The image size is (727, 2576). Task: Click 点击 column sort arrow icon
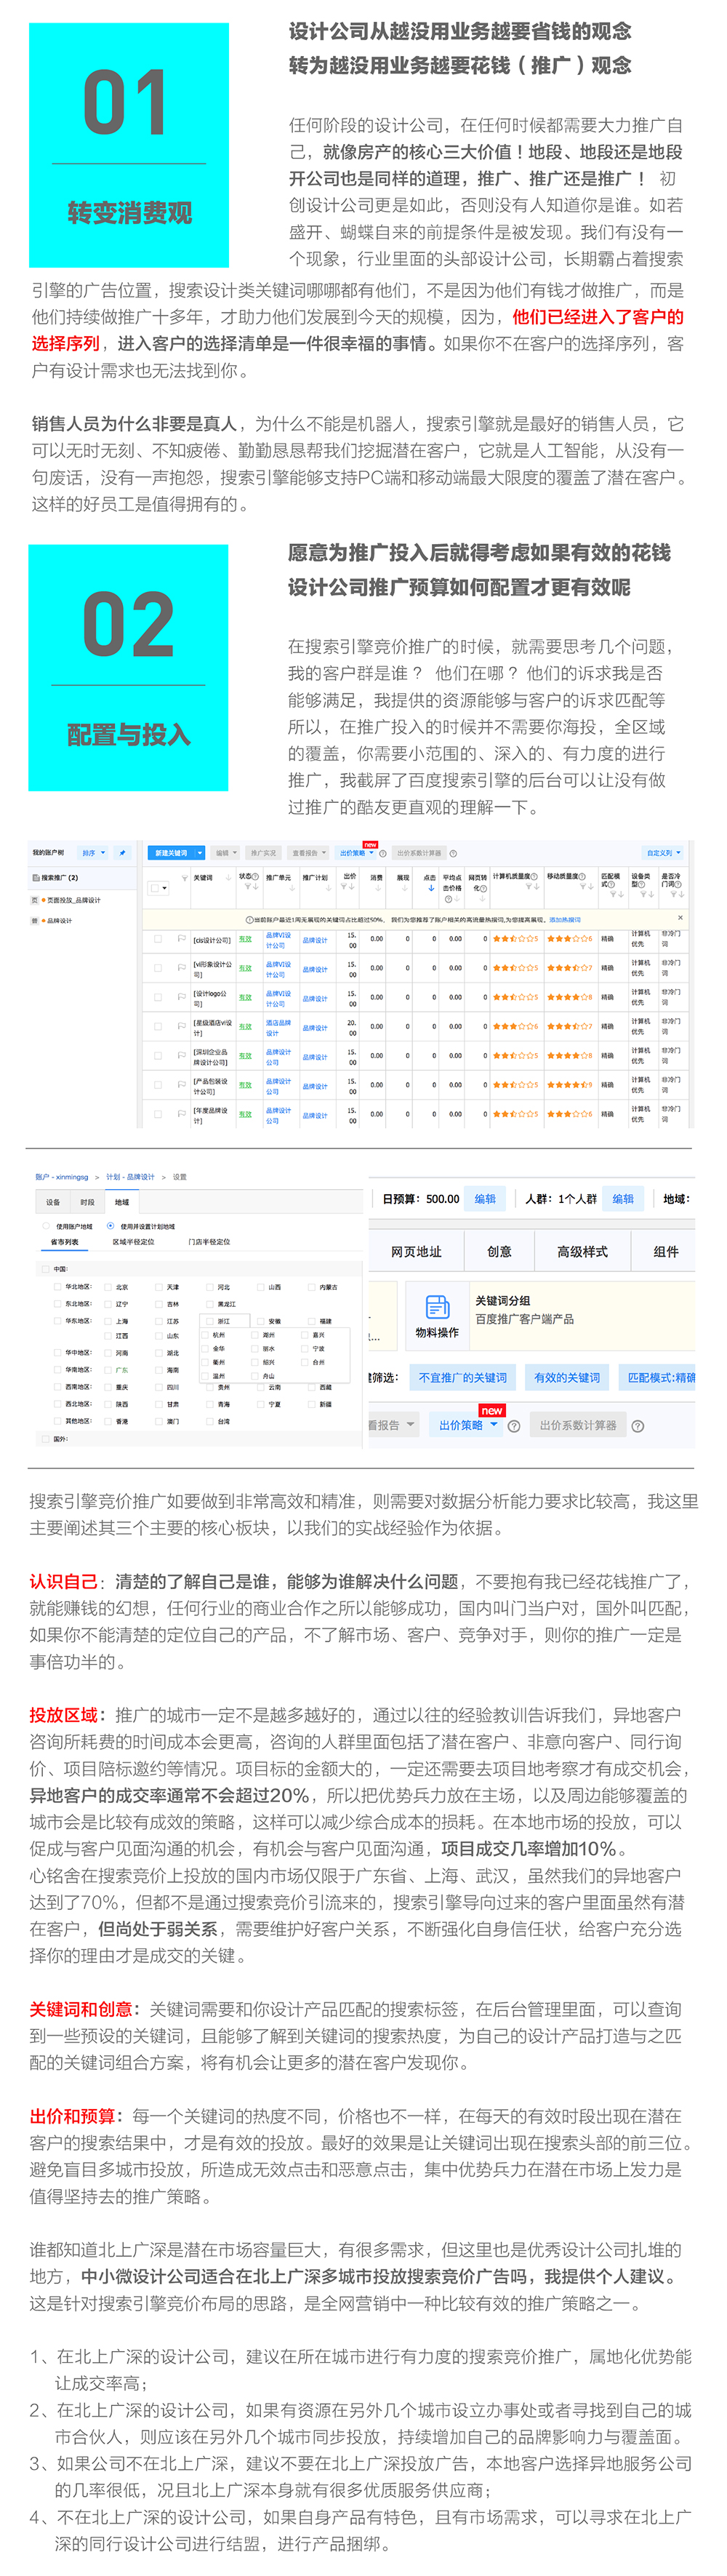(431, 888)
